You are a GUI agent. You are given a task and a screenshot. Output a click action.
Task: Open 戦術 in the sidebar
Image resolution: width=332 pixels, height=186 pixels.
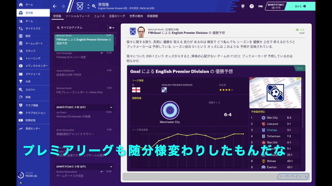click(x=33, y=36)
